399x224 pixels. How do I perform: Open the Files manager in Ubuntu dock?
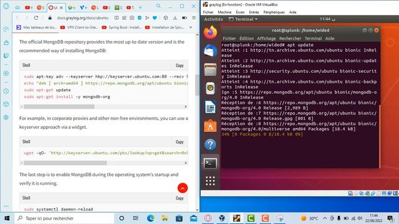coord(210,70)
